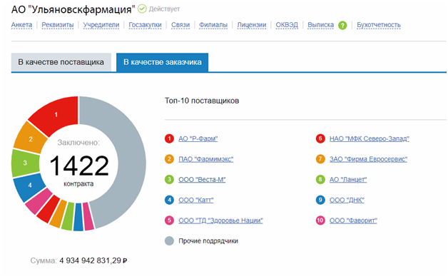The width and height of the screenshot is (448, 279).
Task: Select the В качестве заказчика tab
Action: click(x=162, y=62)
